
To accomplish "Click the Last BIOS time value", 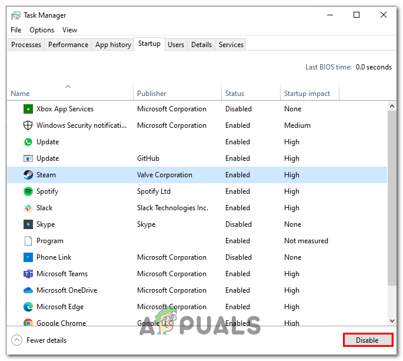I will (x=374, y=67).
